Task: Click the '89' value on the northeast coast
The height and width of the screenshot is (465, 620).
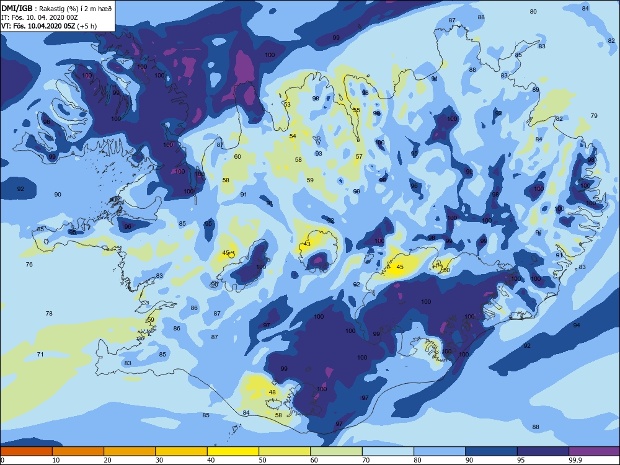Action: 536,90
